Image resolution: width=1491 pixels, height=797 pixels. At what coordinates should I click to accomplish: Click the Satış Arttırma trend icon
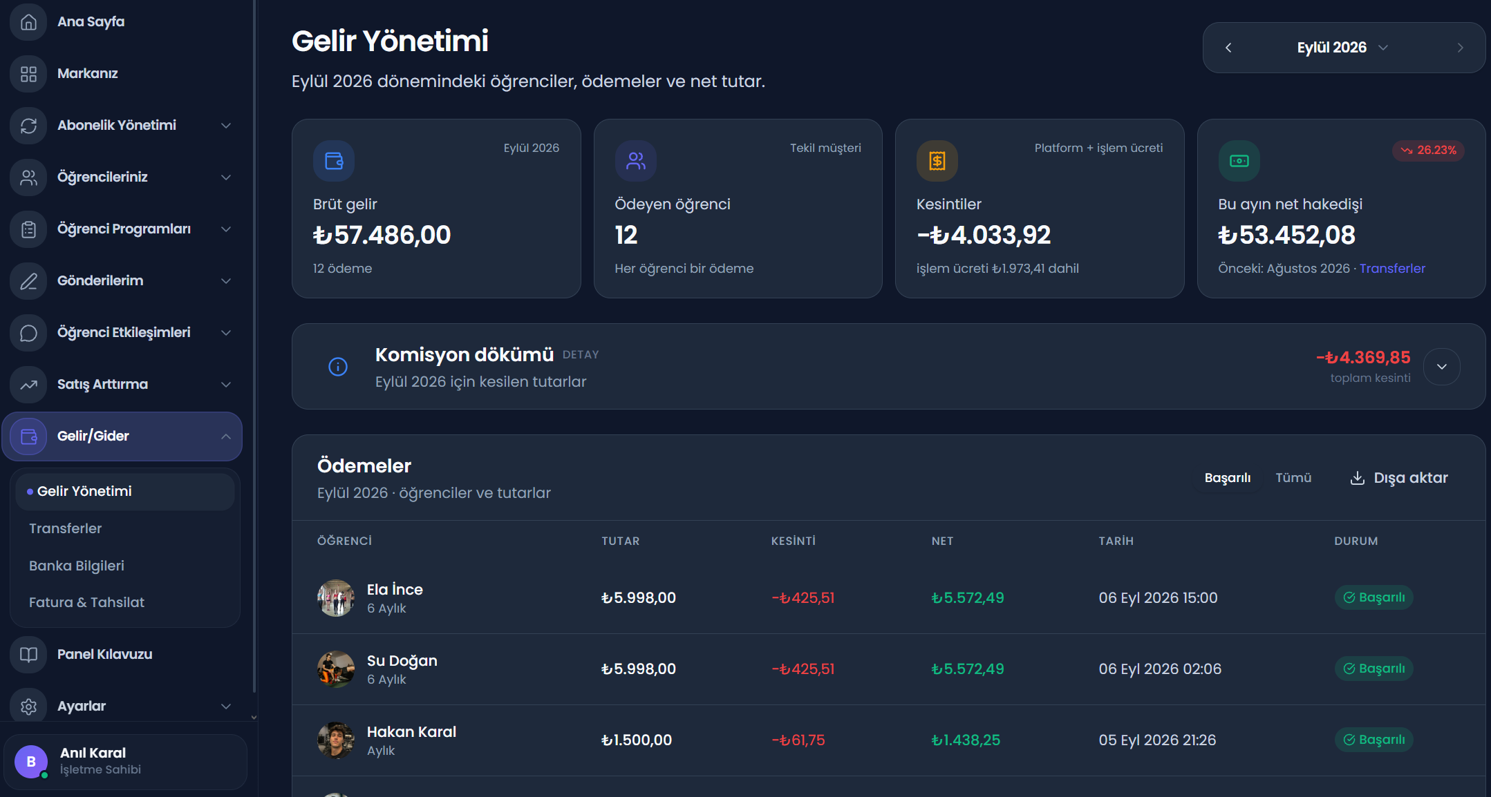pyautogui.click(x=28, y=385)
